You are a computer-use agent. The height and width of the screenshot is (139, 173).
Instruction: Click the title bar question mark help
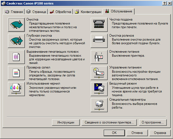click(x=164, y=3)
